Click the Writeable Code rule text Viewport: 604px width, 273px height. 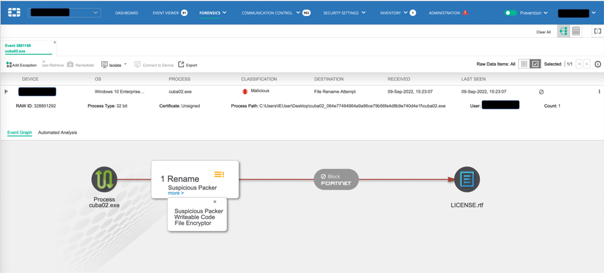[x=195, y=217]
